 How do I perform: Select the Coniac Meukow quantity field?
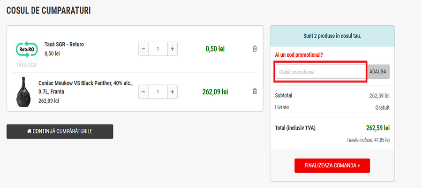[158, 92]
